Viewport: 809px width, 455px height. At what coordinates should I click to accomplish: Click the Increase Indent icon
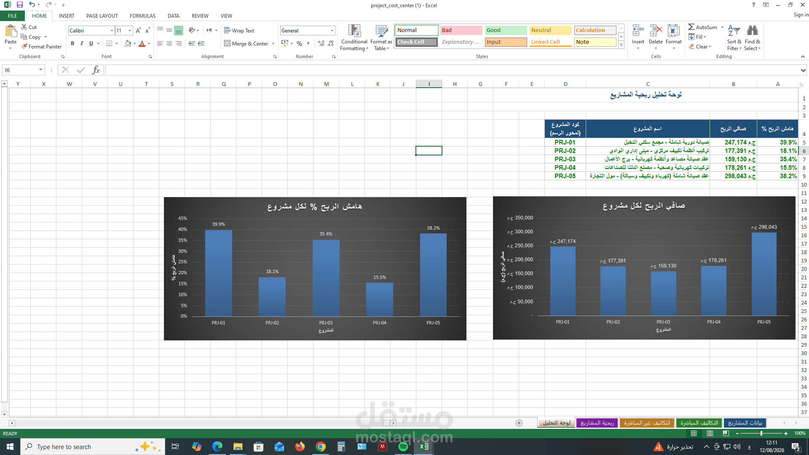tap(201, 43)
